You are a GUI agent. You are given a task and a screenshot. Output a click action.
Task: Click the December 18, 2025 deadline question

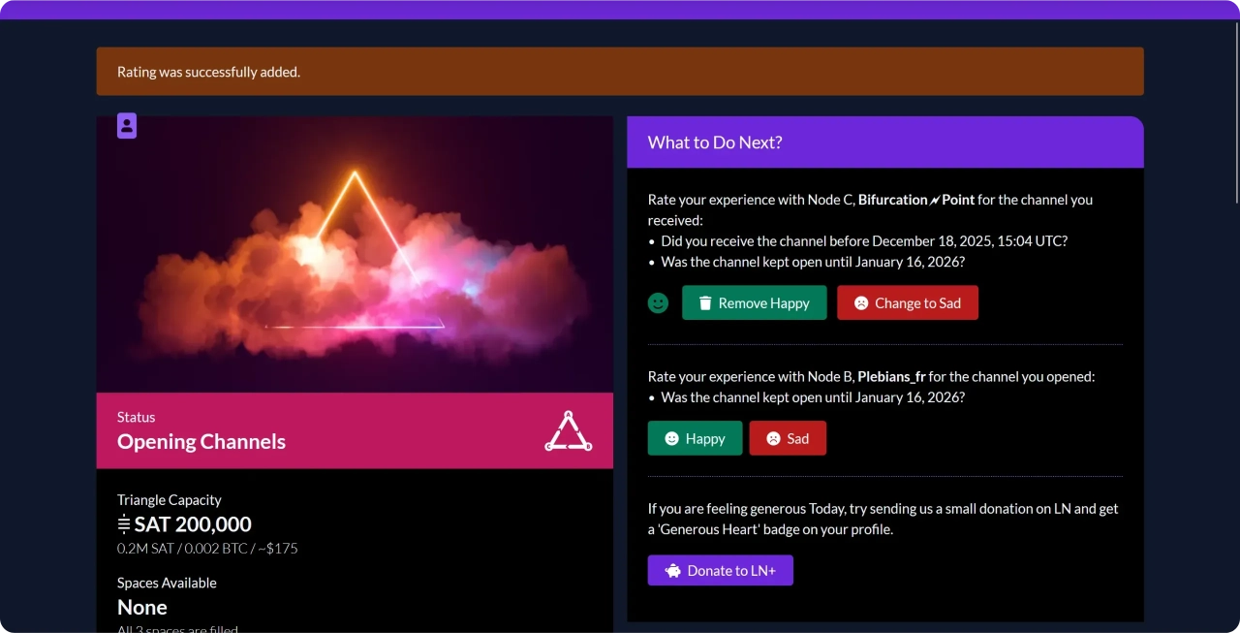(x=863, y=241)
